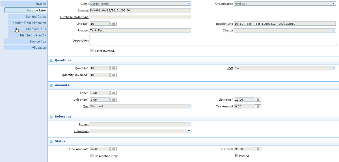Open the Tax dropdown showing Standard
This screenshot has width=339, height=162.
click(189, 106)
